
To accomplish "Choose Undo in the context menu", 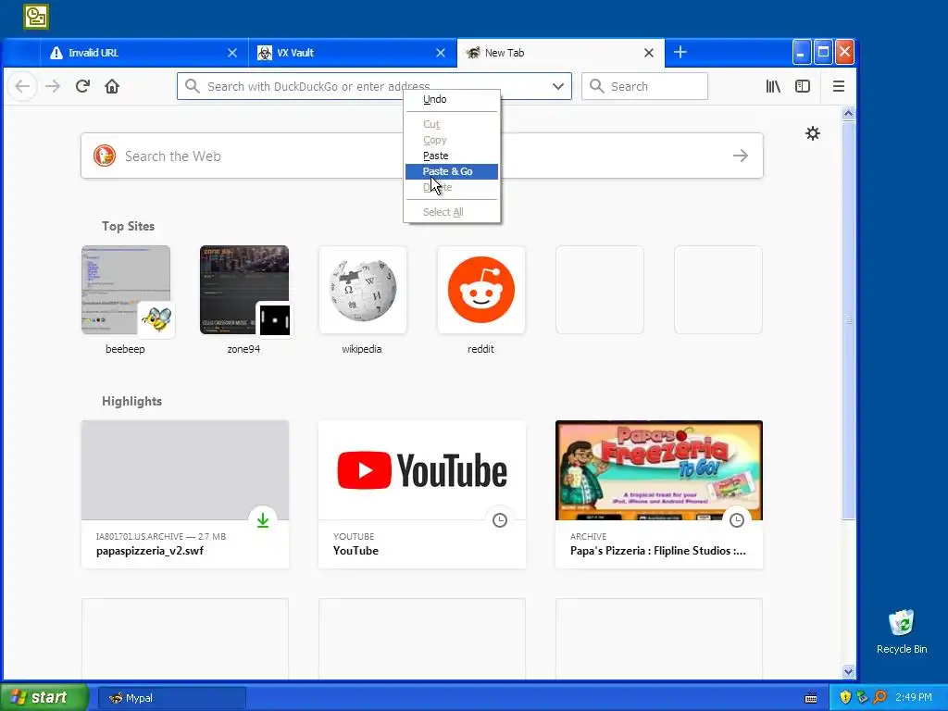I will (452, 99).
